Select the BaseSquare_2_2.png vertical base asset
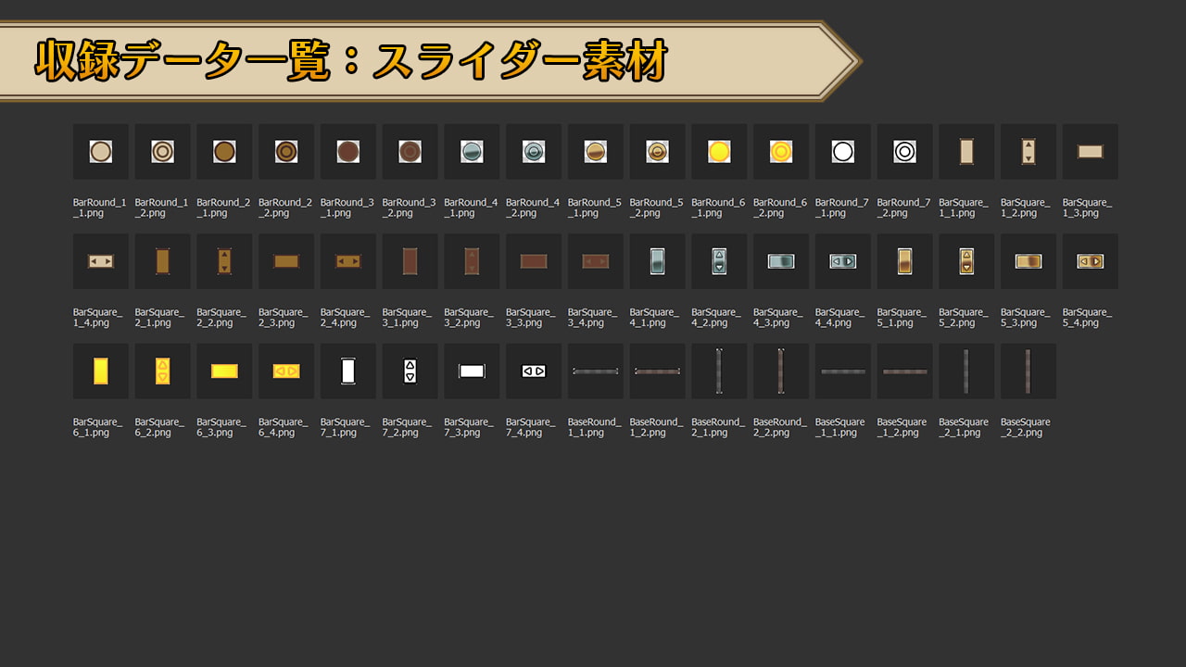 (x=1028, y=371)
